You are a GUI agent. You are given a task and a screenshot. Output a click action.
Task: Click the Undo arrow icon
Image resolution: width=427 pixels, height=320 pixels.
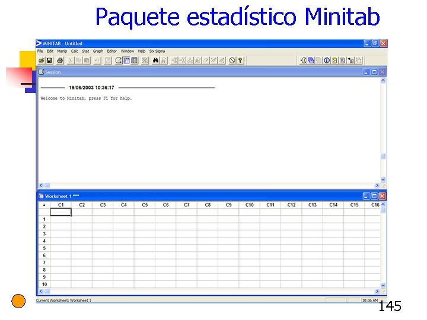point(97,60)
